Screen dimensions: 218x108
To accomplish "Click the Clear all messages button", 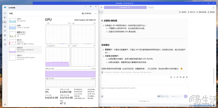I will pos(201,12).
